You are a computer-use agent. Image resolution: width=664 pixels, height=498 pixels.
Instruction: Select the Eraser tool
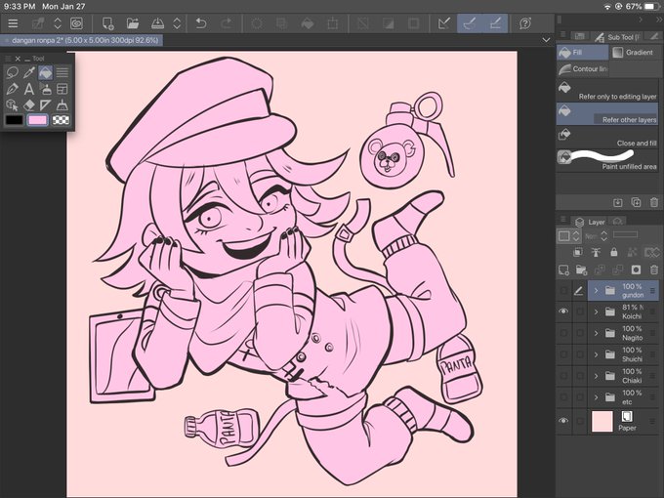28,105
